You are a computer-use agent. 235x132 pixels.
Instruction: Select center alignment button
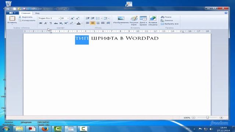click(93, 23)
